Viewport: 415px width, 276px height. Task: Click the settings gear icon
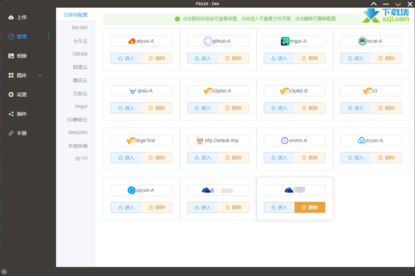[11, 95]
